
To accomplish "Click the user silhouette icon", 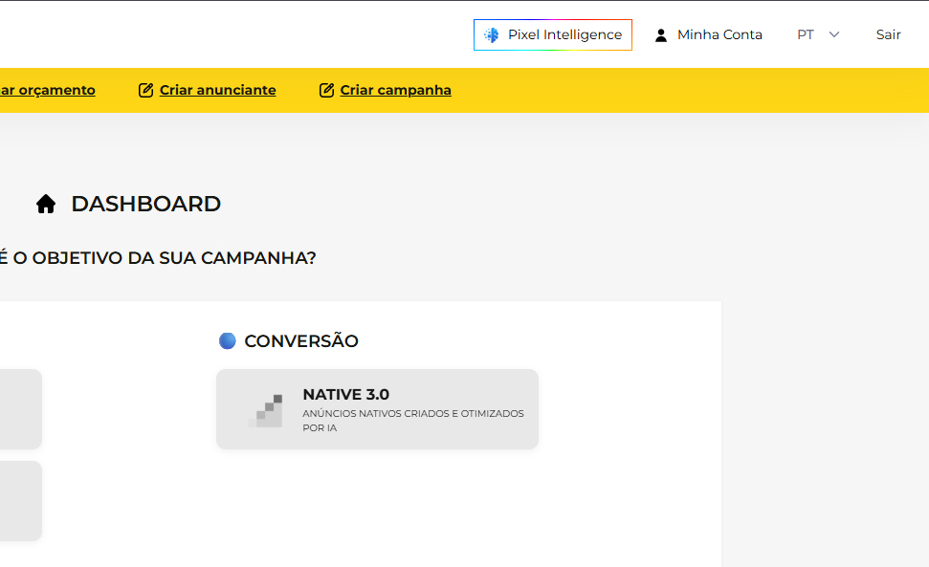I will point(660,35).
